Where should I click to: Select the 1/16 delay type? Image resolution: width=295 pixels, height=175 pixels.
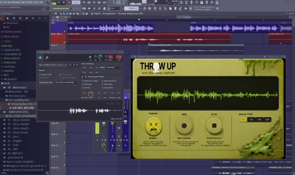pos(267,120)
